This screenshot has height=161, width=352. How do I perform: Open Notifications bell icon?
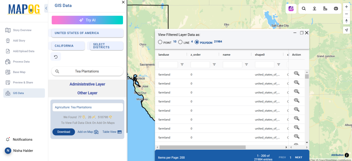click(8, 139)
